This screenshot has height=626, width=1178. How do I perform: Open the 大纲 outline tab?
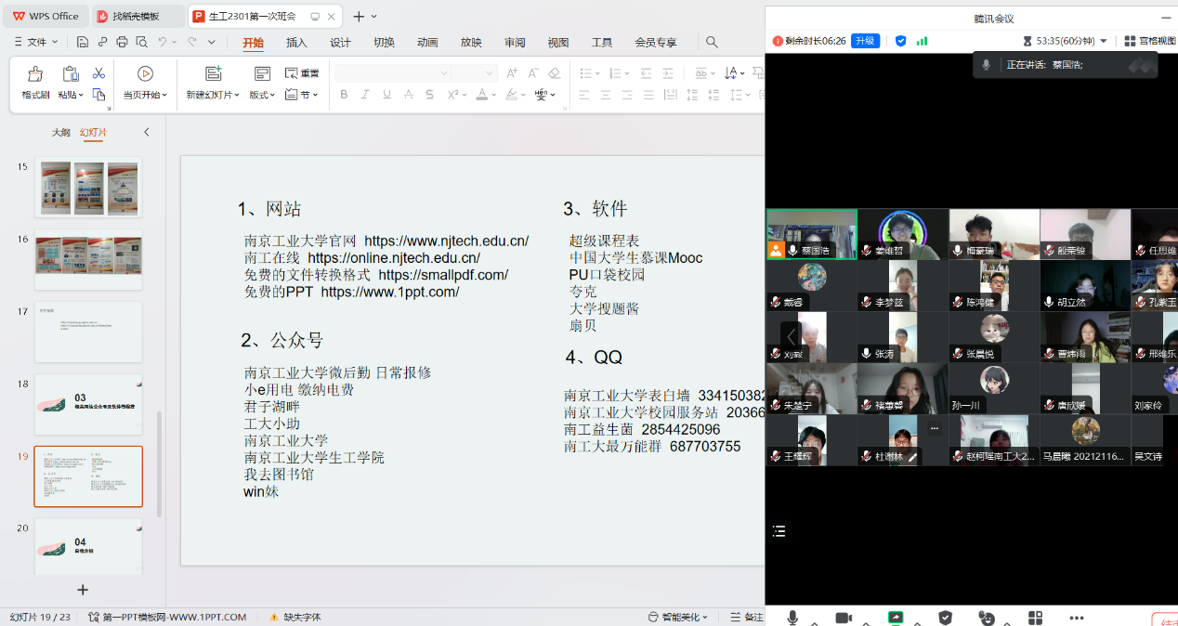60,133
